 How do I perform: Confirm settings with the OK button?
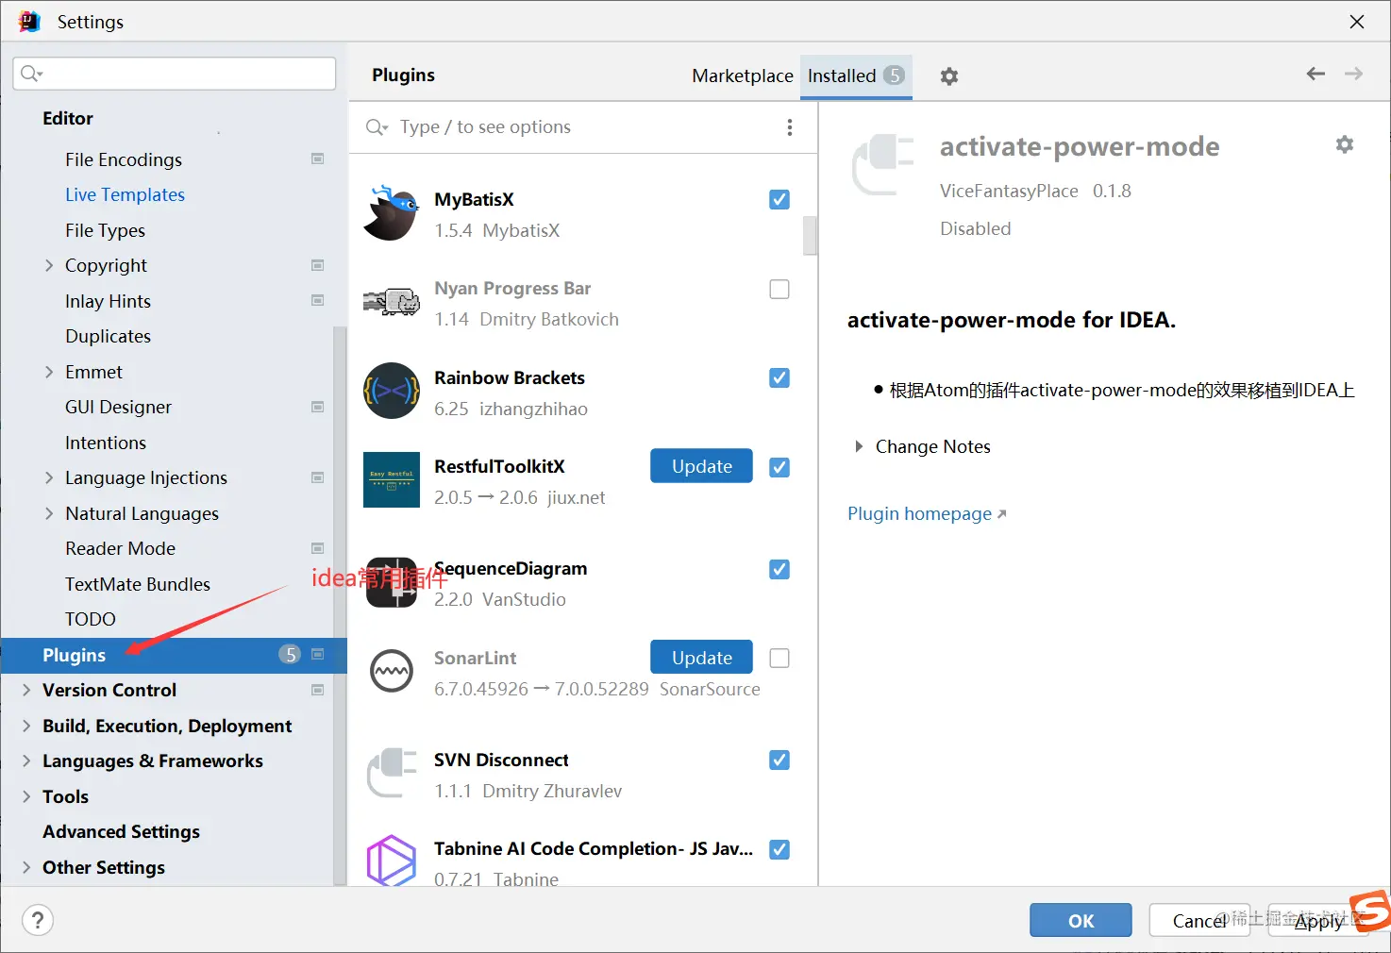(x=1081, y=920)
